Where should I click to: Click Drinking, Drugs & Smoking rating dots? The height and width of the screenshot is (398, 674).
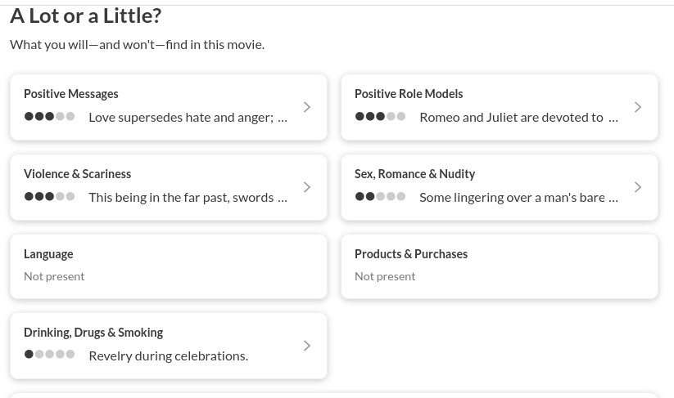click(49, 355)
